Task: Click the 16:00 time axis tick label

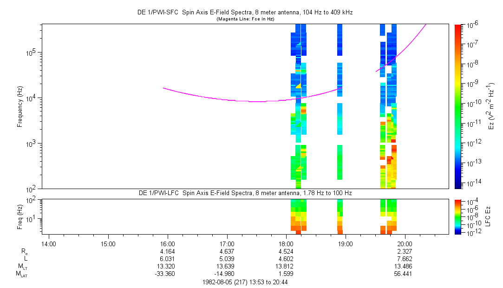Action: 168,243
